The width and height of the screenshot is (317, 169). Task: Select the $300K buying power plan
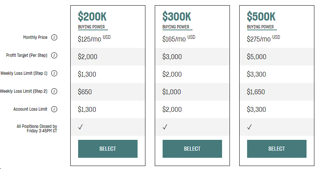pyautogui.click(x=192, y=149)
